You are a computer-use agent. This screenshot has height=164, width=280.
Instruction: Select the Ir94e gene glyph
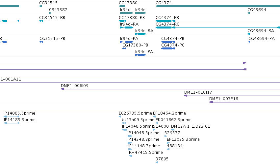[140, 13]
